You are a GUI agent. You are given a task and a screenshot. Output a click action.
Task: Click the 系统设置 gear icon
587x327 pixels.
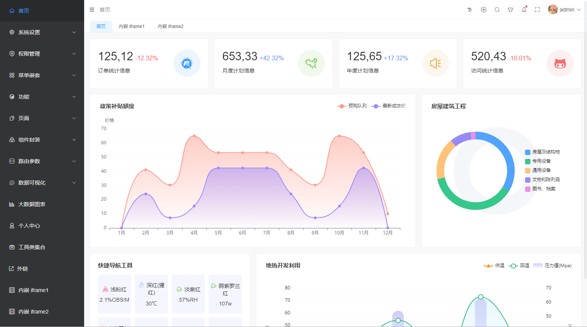tap(12, 32)
